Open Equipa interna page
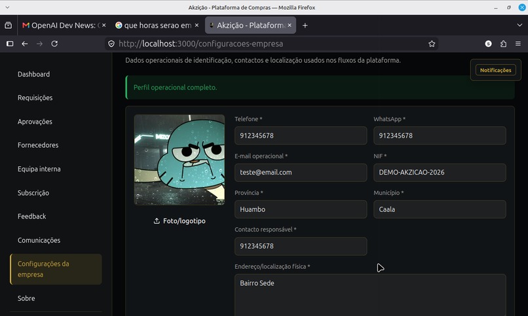Screen dimensions: 528x316 tap(39, 169)
